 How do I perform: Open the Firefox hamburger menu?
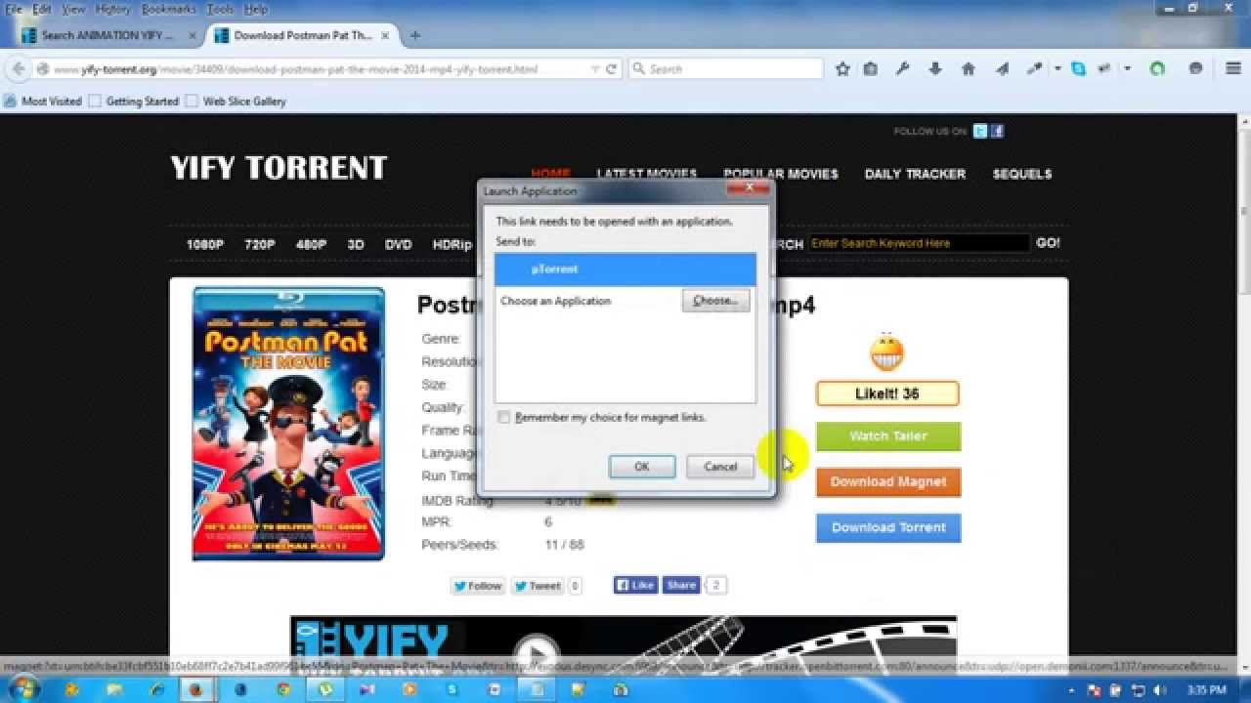[x=1232, y=69]
